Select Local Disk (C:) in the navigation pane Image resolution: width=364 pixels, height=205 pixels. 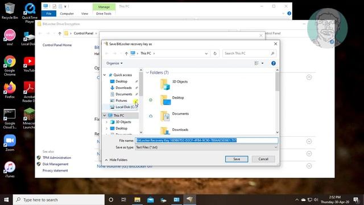[125, 107]
